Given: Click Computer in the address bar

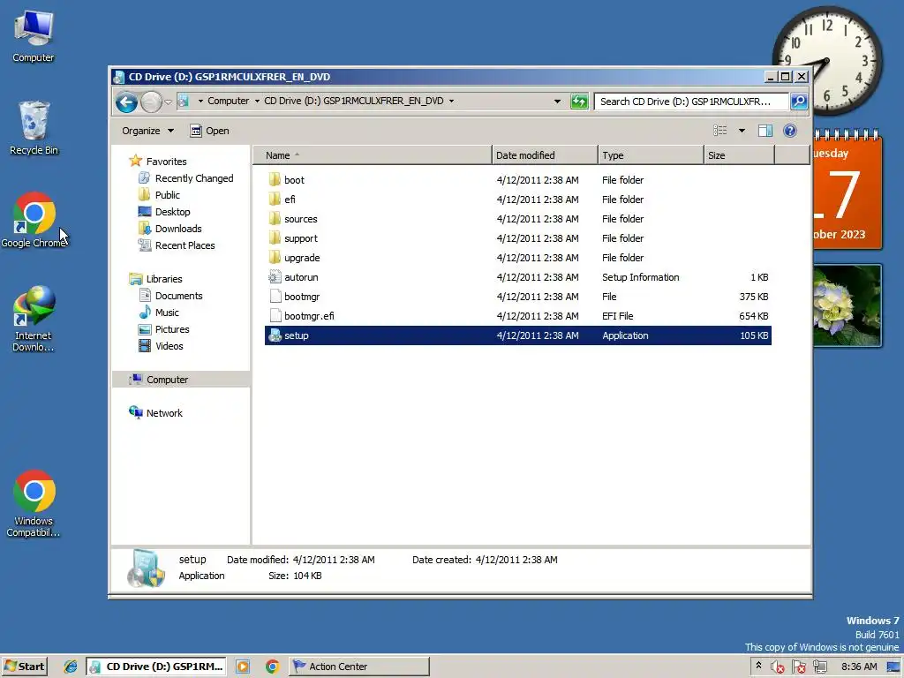Looking at the screenshot, I should [229, 101].
